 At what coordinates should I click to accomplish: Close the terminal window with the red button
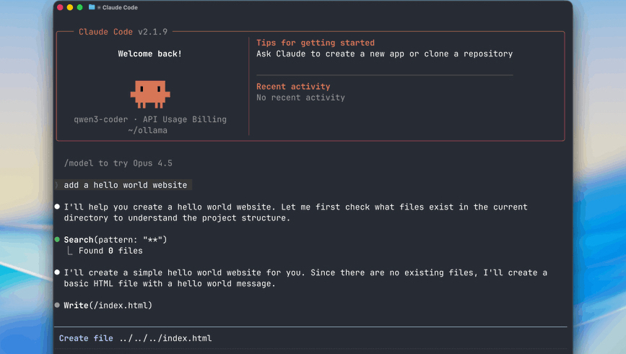point(60,7)
